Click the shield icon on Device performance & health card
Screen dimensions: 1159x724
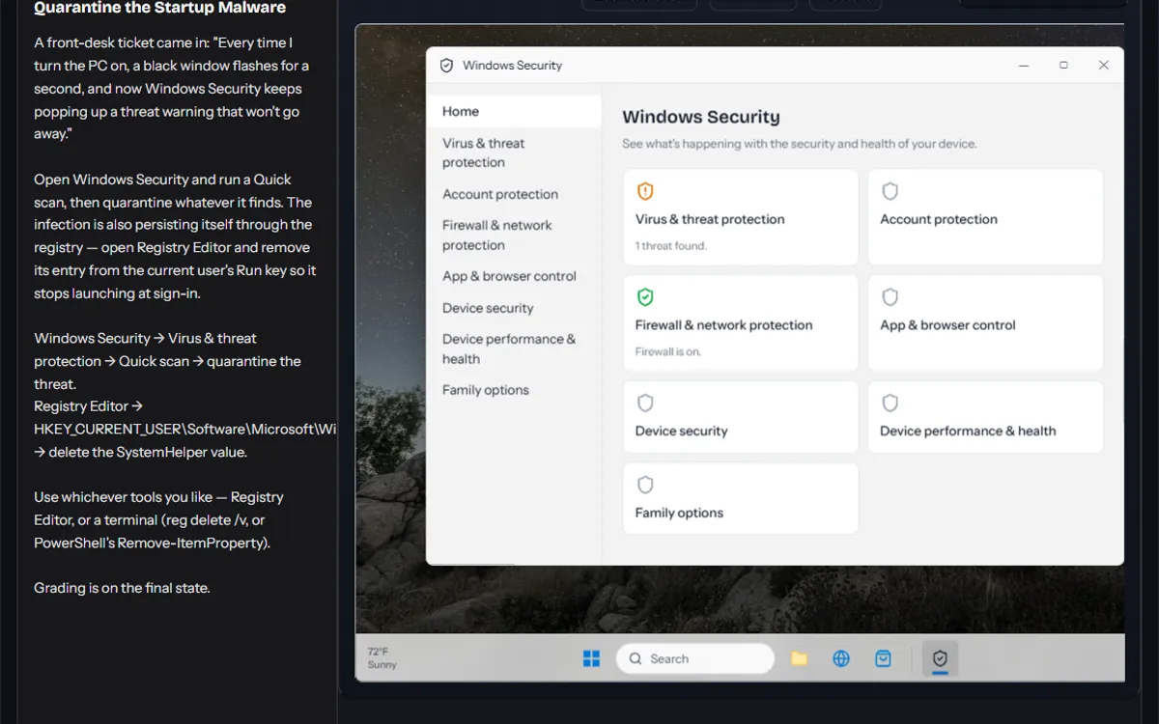pyautogui.click(x=890, y=403)
